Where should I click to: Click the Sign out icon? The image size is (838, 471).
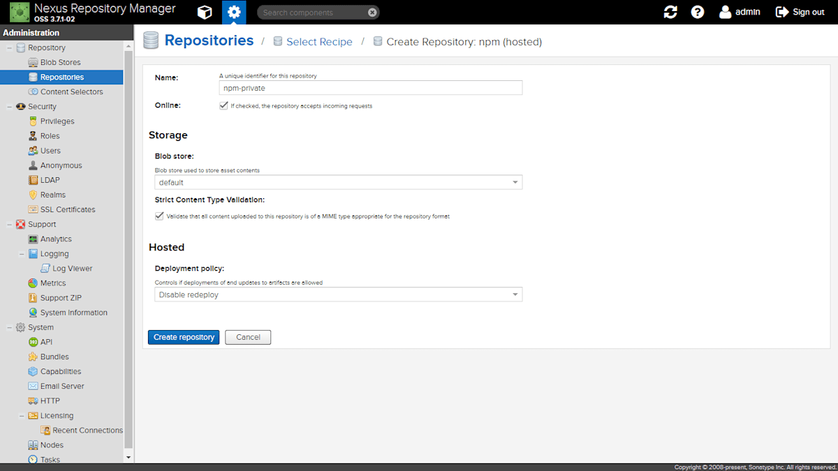tap(782, 12)
